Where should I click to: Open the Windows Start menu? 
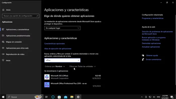3,97
